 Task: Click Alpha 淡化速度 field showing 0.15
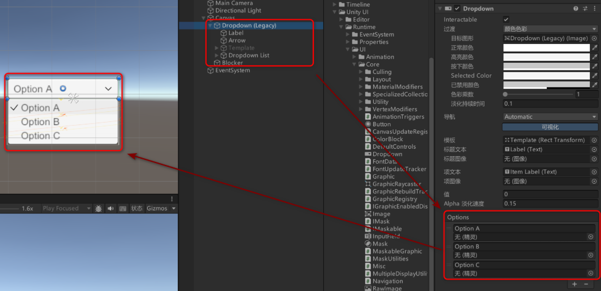(550, 204)
